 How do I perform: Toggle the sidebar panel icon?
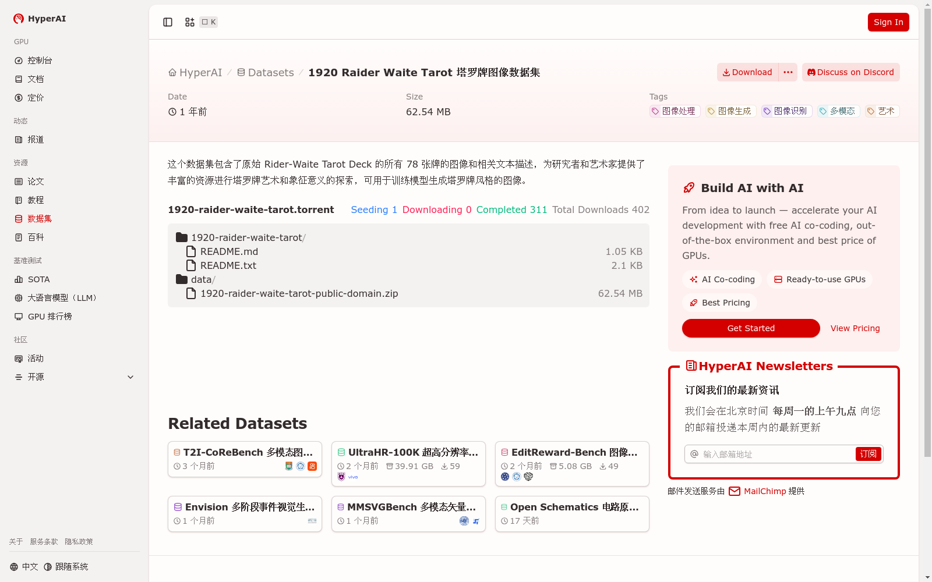(x=168, y=22)
